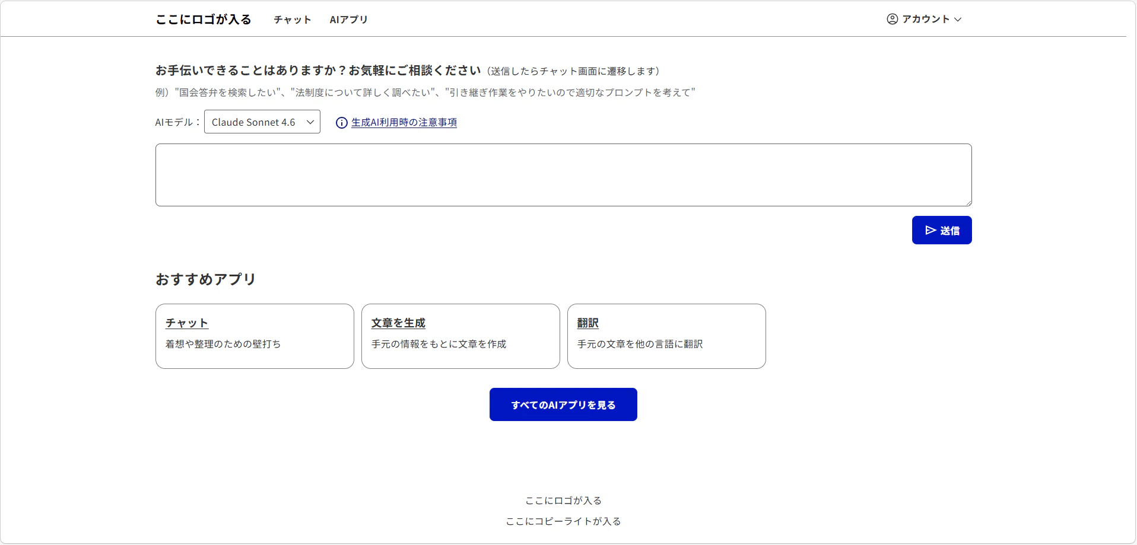Image resolution: width=1137 pixels, height=545 pixels.
Task: Click the paper plane send icon
Action: (x=930, y=230)
